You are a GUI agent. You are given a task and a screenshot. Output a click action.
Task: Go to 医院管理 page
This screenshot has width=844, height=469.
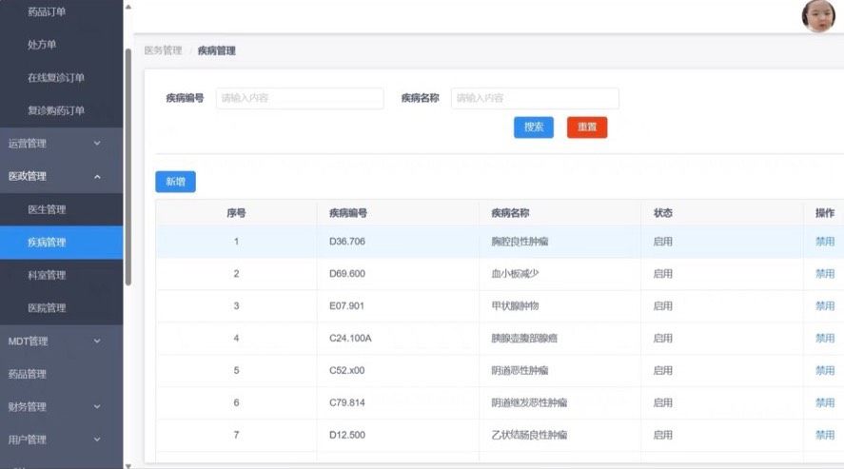click(47, 308)
